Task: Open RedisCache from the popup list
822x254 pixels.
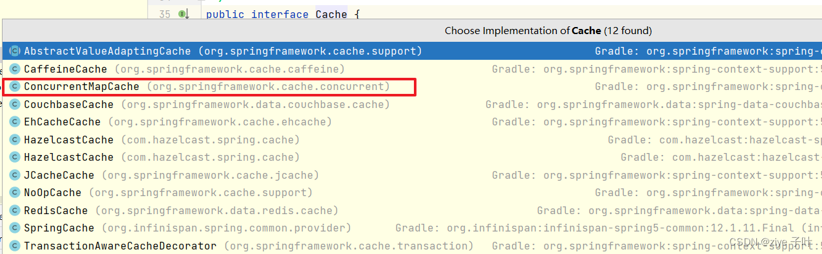Action: (412, 210)
